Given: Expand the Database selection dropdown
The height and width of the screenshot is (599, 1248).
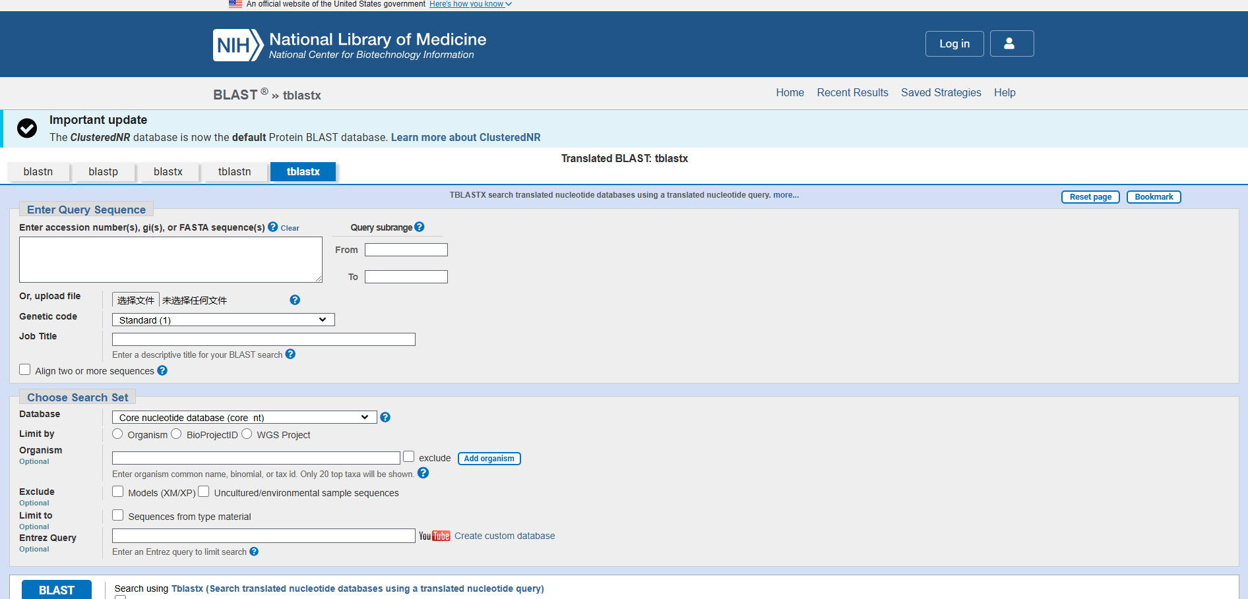Looking at the screenshot, I should pos(244,418).
